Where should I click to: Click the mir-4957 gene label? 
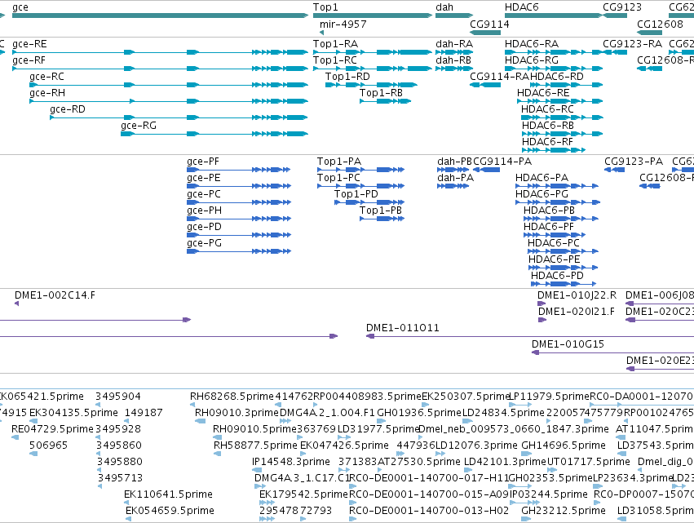[343, 24]
